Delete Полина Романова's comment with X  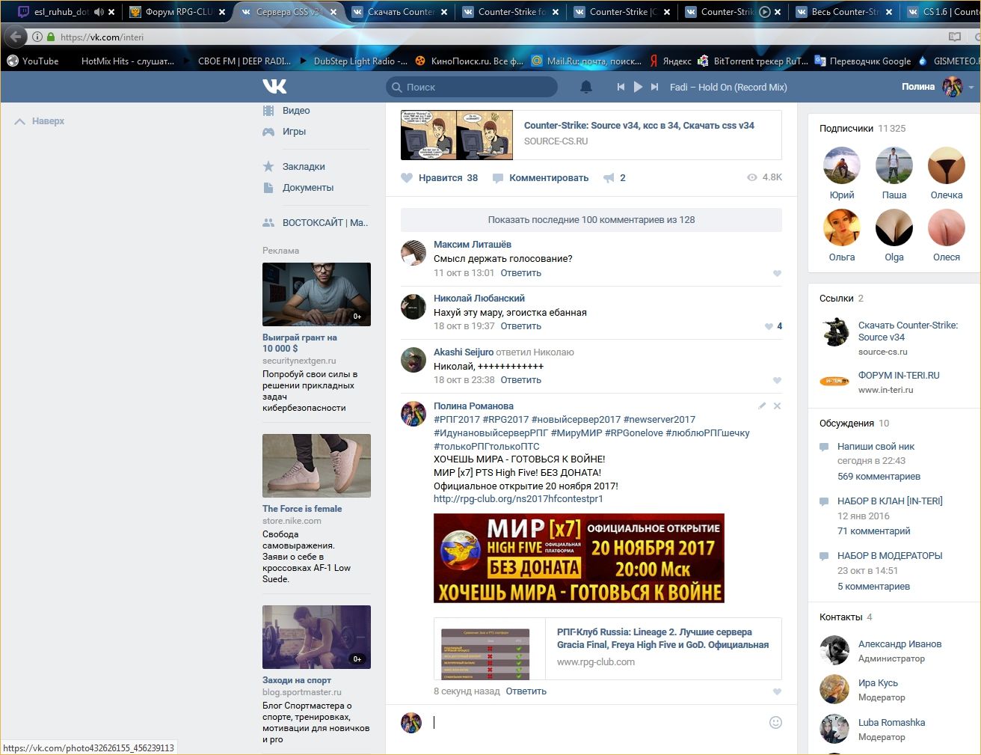777,406
